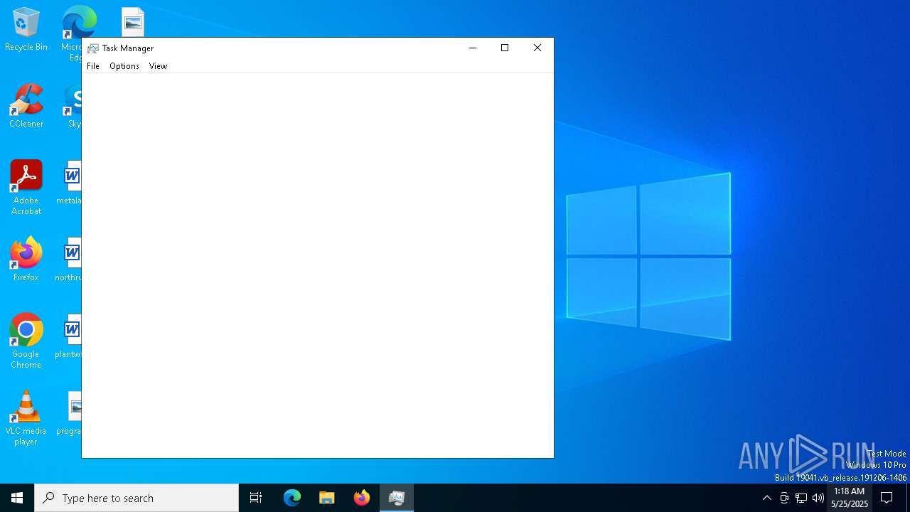
Task: Open the network status tray icon
Action: point(801,498)
